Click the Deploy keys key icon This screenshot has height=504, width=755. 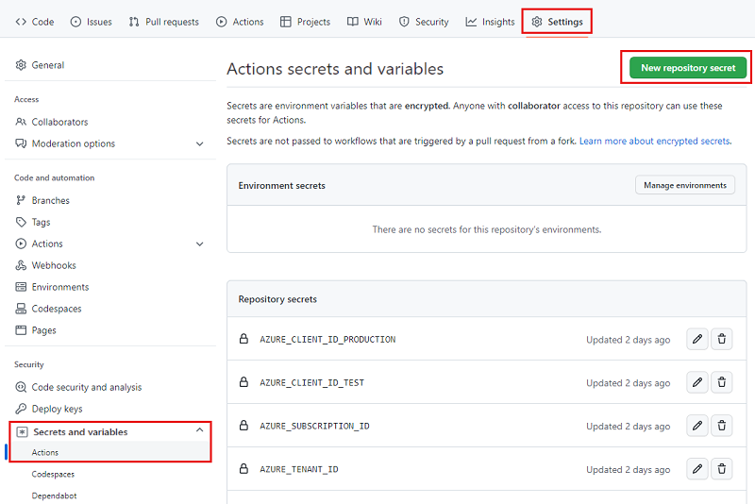(x=21, y=409)
